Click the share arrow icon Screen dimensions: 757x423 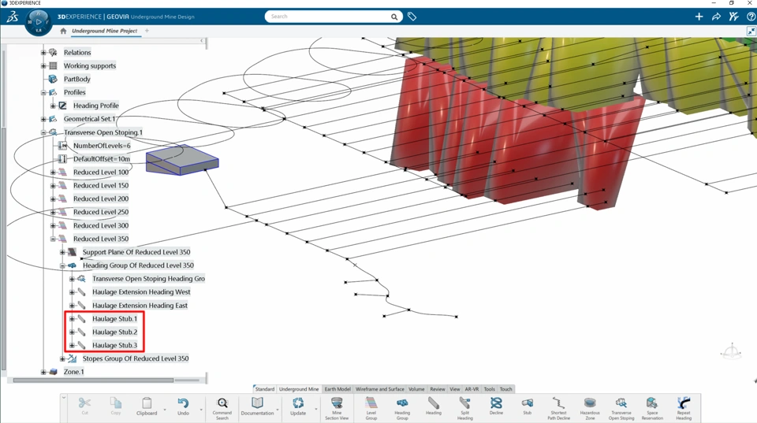coord(717,17)
